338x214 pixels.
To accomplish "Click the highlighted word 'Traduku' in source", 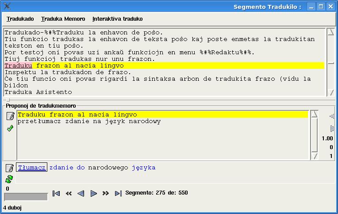I will tap(18, 66).
